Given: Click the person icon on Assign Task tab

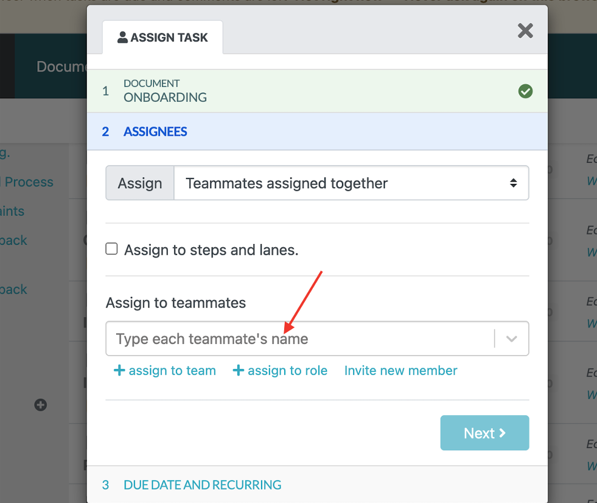Looking at the screenshot, I should pyautogui.click(x=122, y=37).
